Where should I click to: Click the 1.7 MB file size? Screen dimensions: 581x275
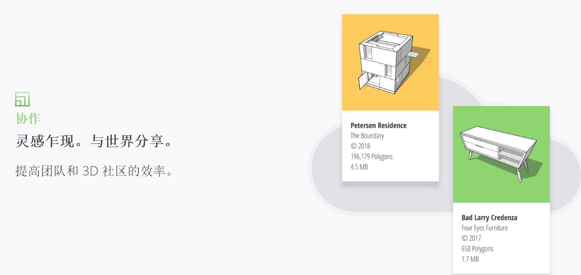pos(470,259)
